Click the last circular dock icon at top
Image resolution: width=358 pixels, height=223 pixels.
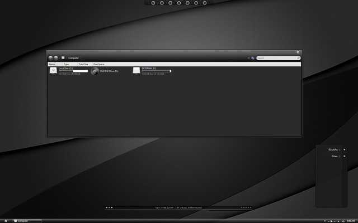tap(205, 3)
